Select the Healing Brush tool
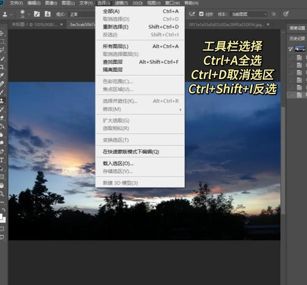The image size is (307, 285). click(x=2, y=84)
